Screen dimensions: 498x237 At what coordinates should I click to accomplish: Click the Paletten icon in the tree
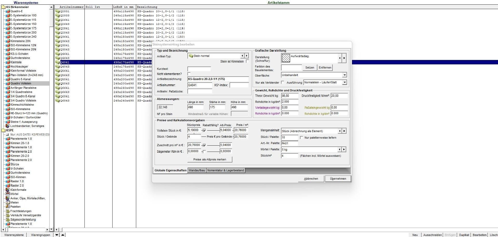(x=8, y=207)
